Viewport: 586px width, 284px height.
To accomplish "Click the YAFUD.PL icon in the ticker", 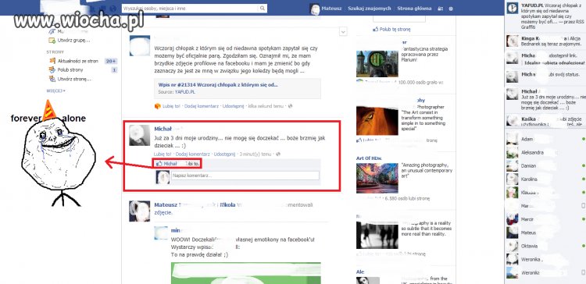I will tap(512, 9).
